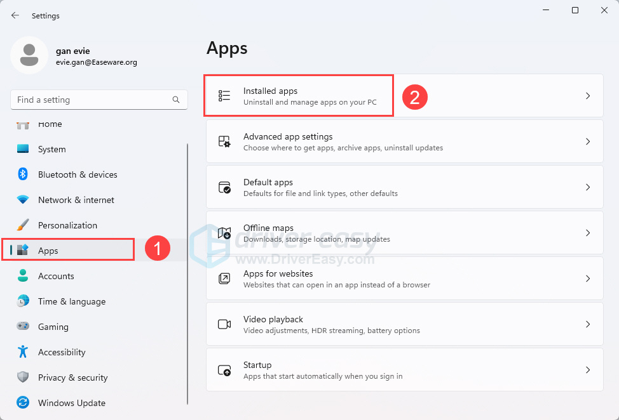
Task: Click the sidebar vertical scrollbar
Action: (x=187, y=273)
